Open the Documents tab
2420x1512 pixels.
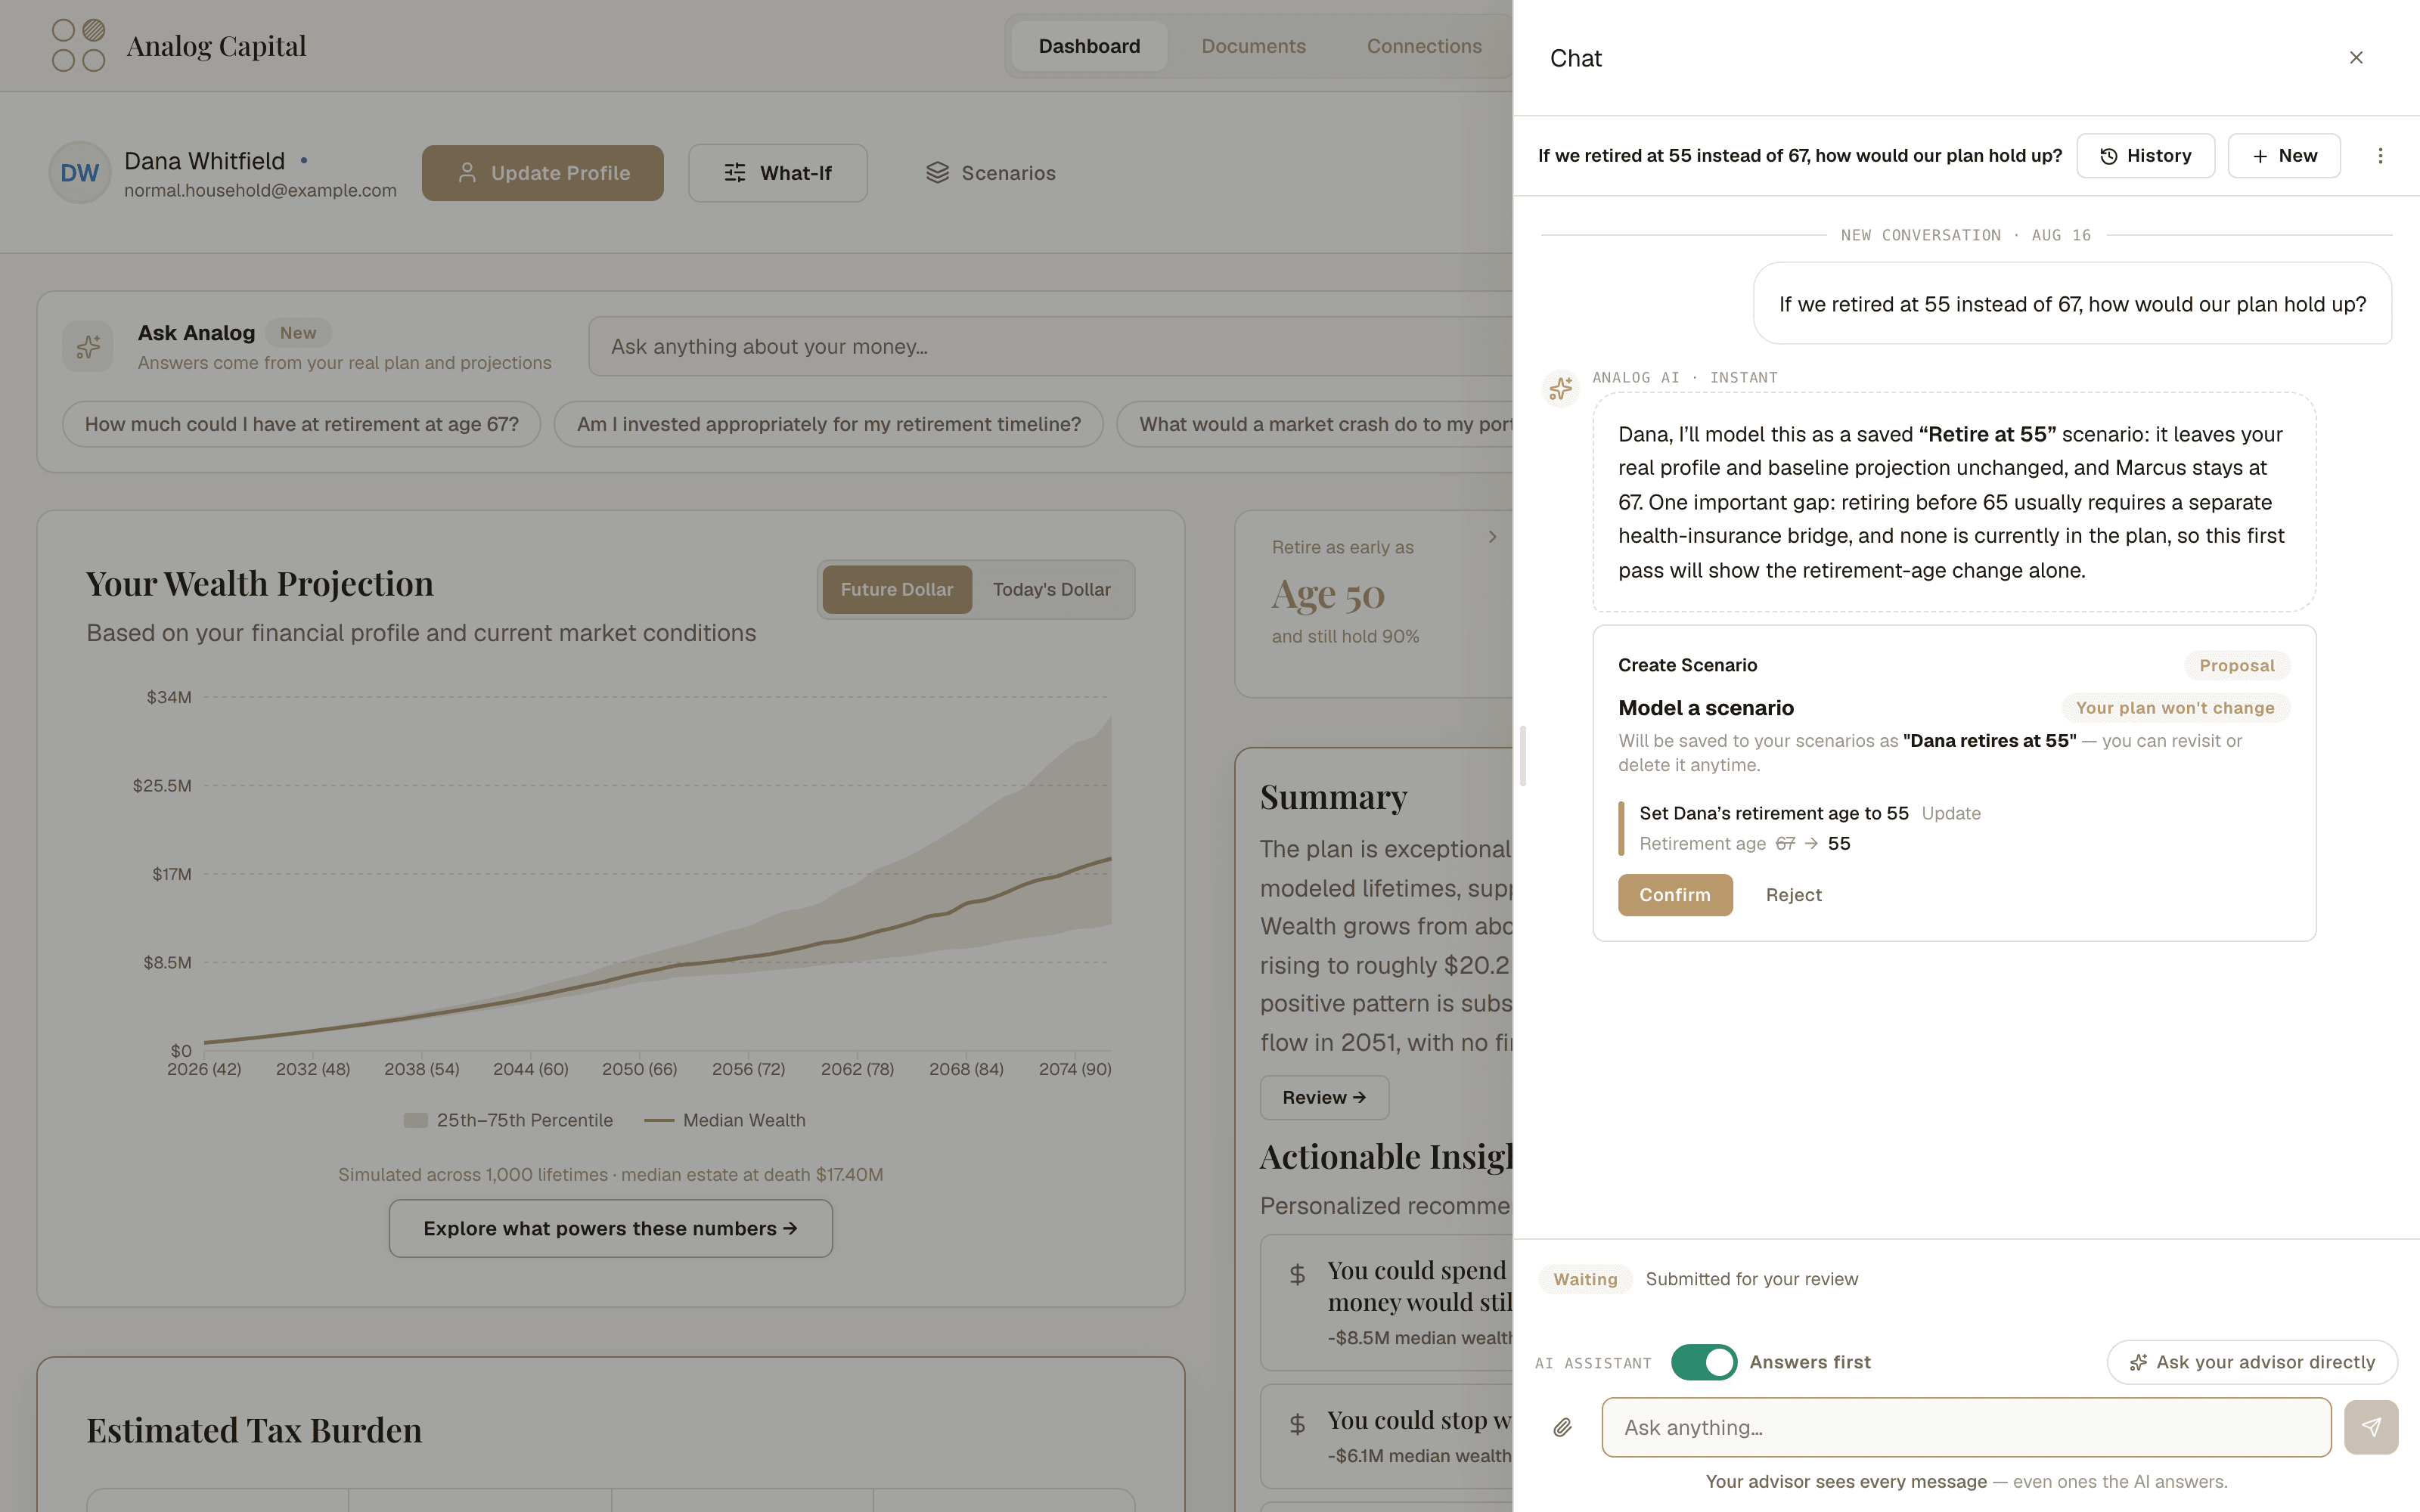pos(1253,46)
